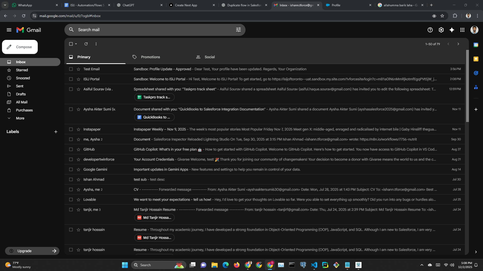This screenshot has height=271, width=483.
Task: Open Gmail settings gear icon
Action: pos(441,30)
